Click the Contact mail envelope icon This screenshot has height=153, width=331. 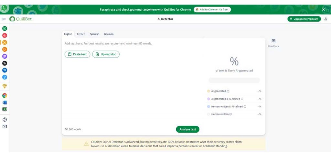coord(5,126)
